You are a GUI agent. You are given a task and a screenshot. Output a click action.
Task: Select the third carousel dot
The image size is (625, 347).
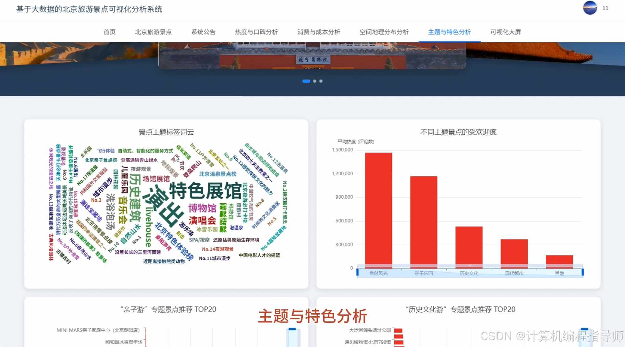click(x=321, y=81)
